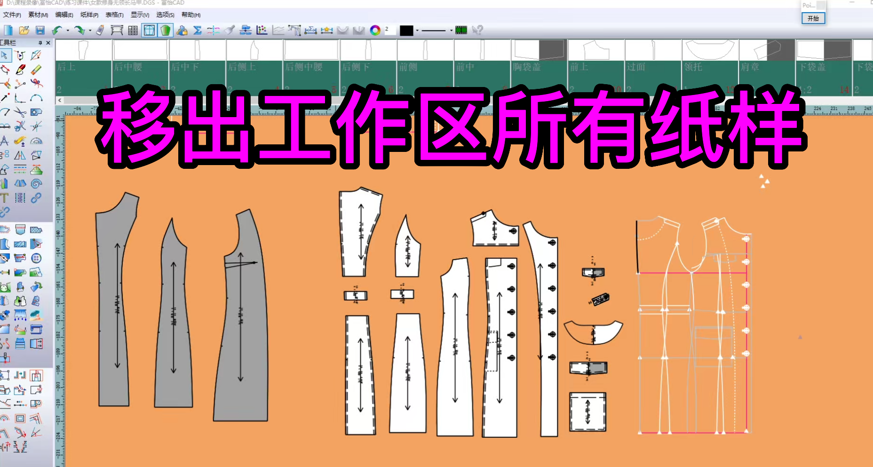Select the letter T text tool

coord(5,198)
